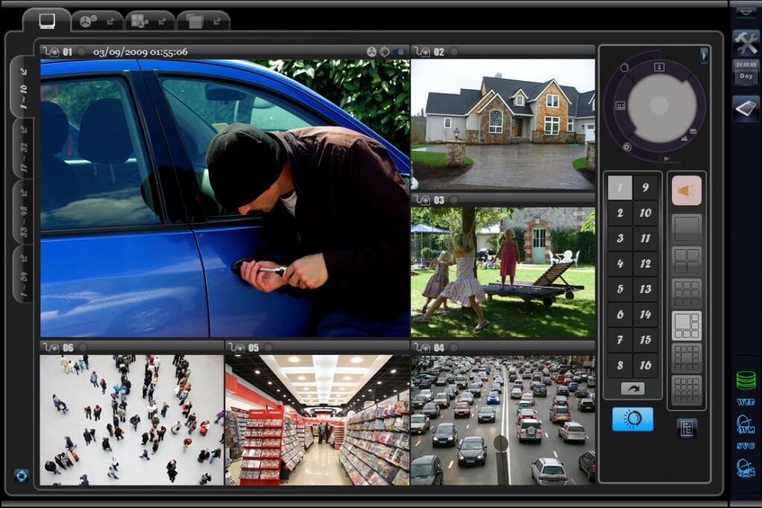Open the layout list icon below grid options
Screen dimensions: 762x508
tap(686, 428)
